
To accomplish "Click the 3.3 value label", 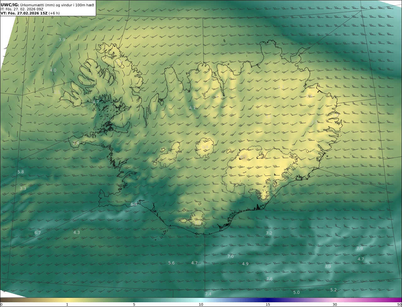I will (x=23, y=188).
